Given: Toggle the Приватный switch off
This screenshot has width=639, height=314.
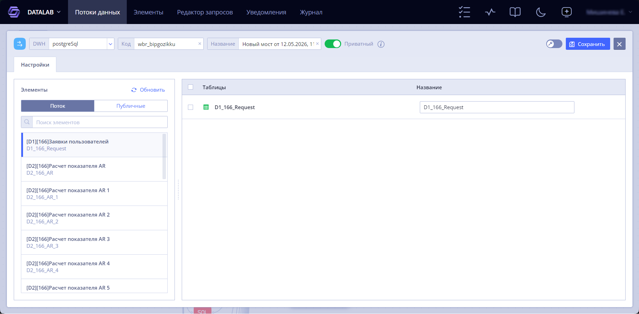Looking at the screenshot, I should (333, 44).
